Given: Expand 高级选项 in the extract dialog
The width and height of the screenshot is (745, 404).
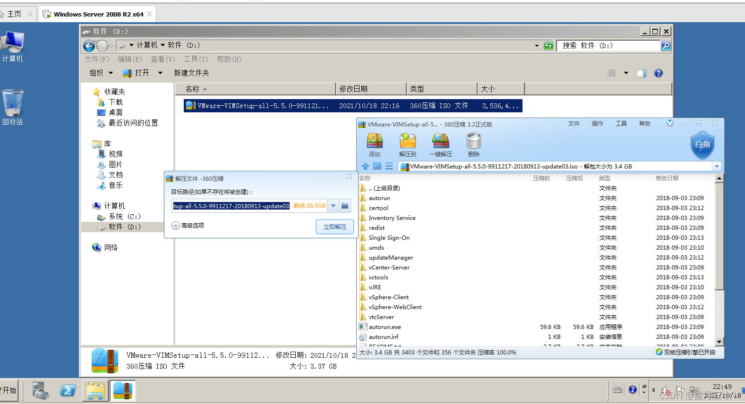Looking at the screenshot, I should tap(188, 226).
